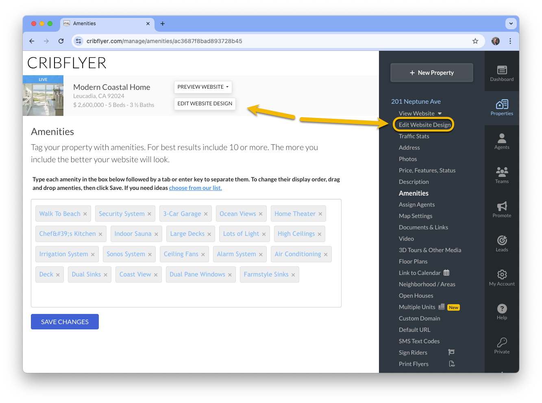Open the Dashboard icon in sidebar
Screen dimensions: 542x403
502,70
